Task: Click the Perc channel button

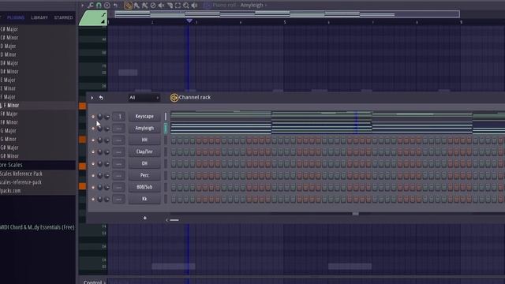Action: tap(144, 175)
